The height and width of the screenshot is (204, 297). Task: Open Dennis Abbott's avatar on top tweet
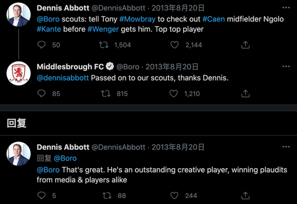point(18,15)
